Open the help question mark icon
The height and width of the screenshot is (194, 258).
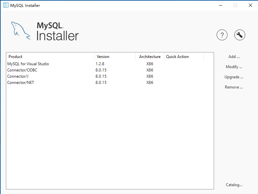pos(222,35)
